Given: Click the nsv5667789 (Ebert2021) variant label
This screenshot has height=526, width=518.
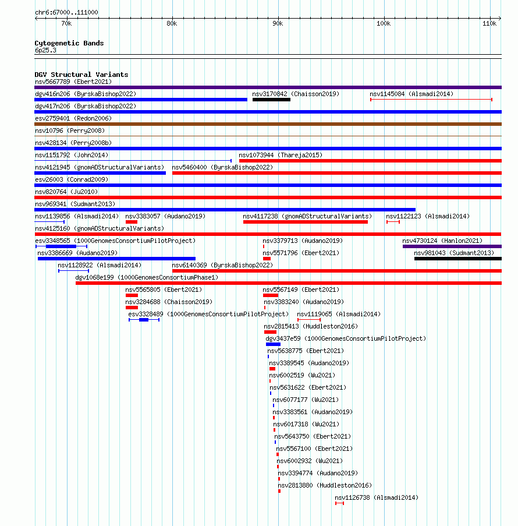Looking at the screenshot, I should (73, 82).
